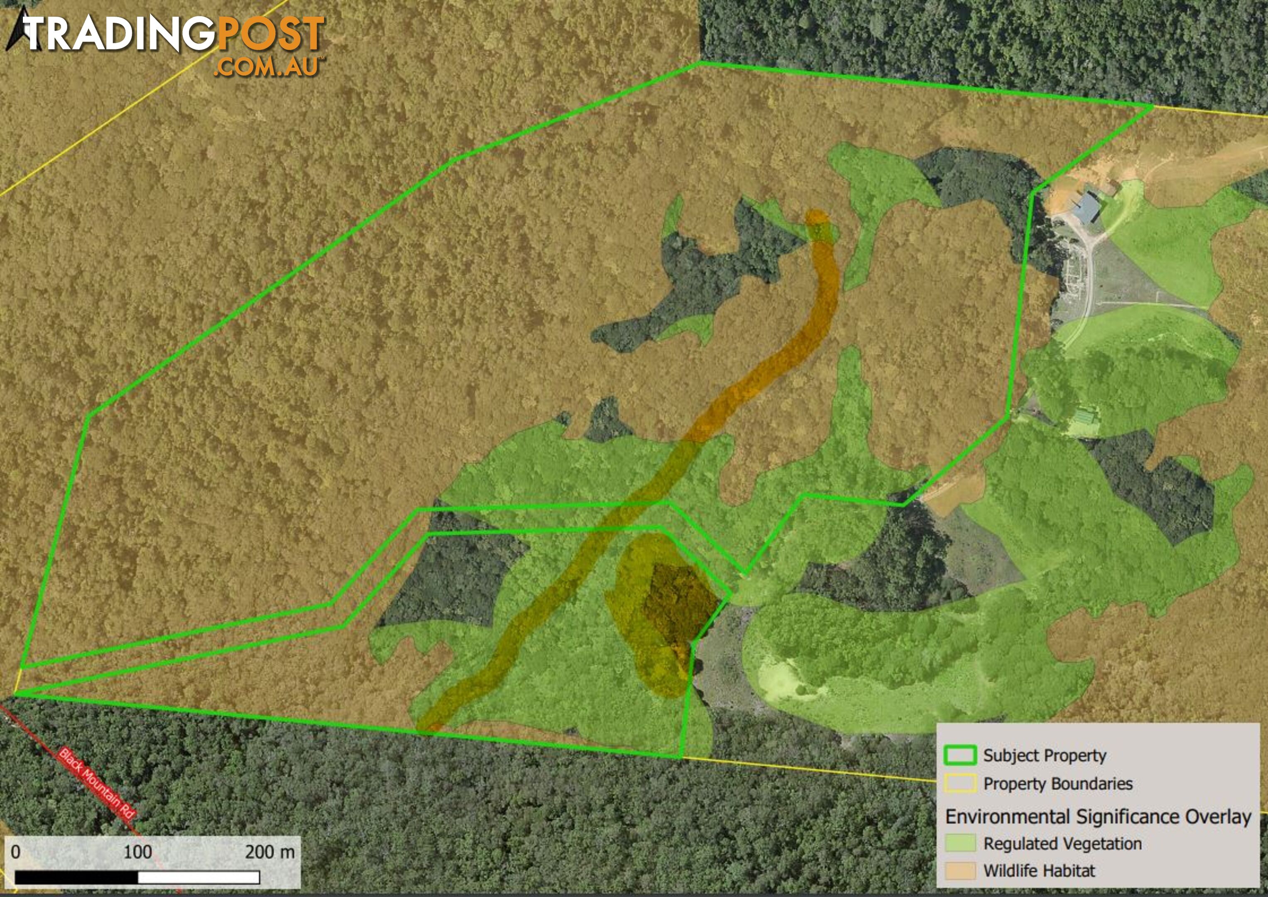The width and height of the screenshot is (1268, 897).
Task: Click the 'Wildlife Habitat' legend label
Action: tap(1039, 871)
